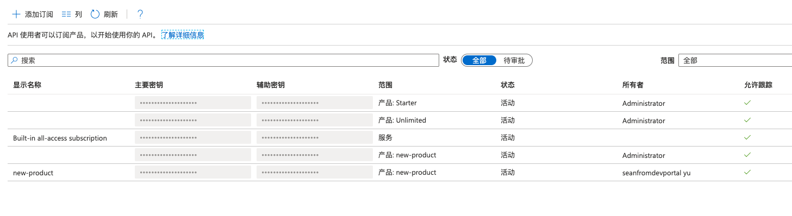792x216 pixels.
Task: Click the 主要密钥 column header
Action: (x=149, y=85)
